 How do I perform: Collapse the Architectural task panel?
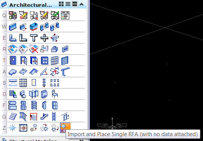click(x=81, y=4)
